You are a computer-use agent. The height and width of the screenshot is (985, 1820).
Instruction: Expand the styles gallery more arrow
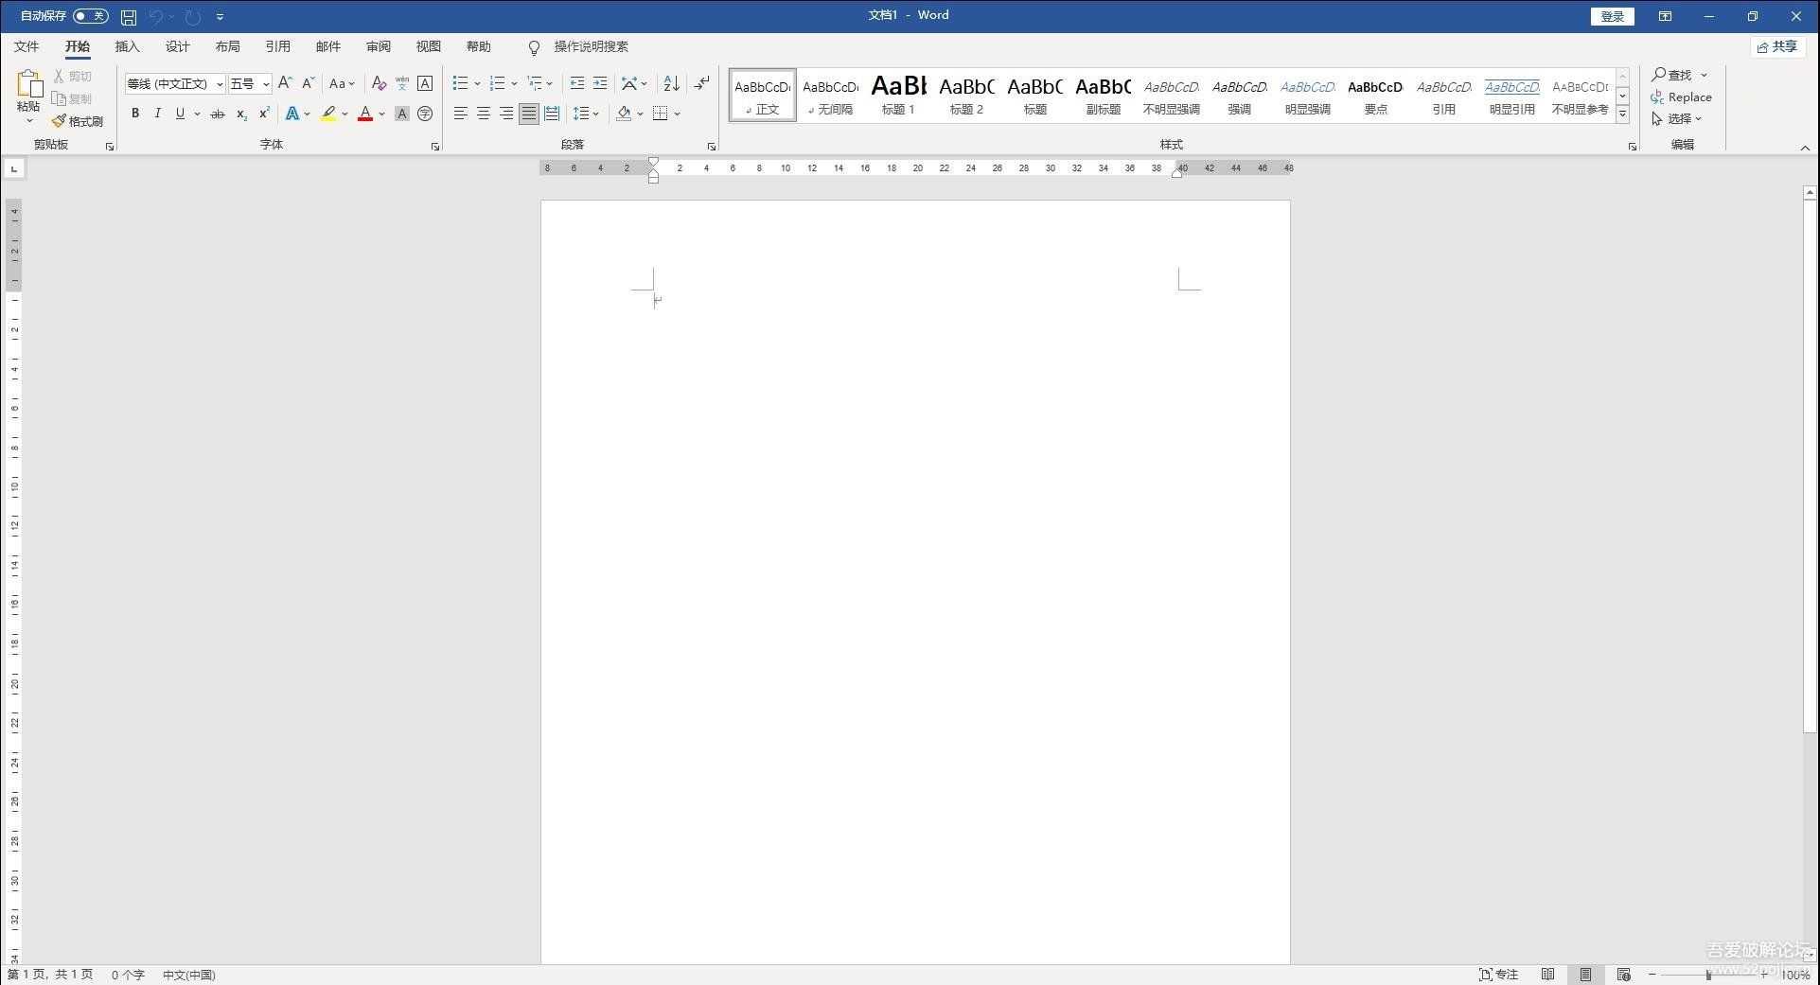click(1622, 114)
